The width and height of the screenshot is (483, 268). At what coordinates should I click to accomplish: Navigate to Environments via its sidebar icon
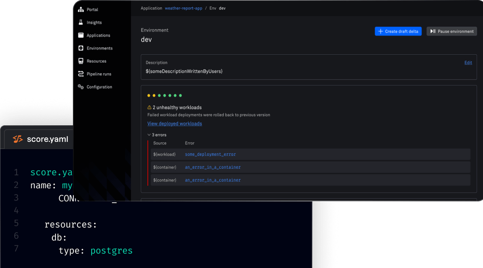tap(81, 48)
